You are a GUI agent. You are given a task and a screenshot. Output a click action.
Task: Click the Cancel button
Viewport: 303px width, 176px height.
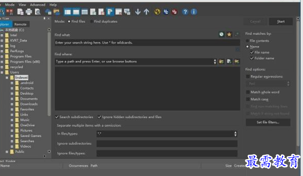(255, 21)
